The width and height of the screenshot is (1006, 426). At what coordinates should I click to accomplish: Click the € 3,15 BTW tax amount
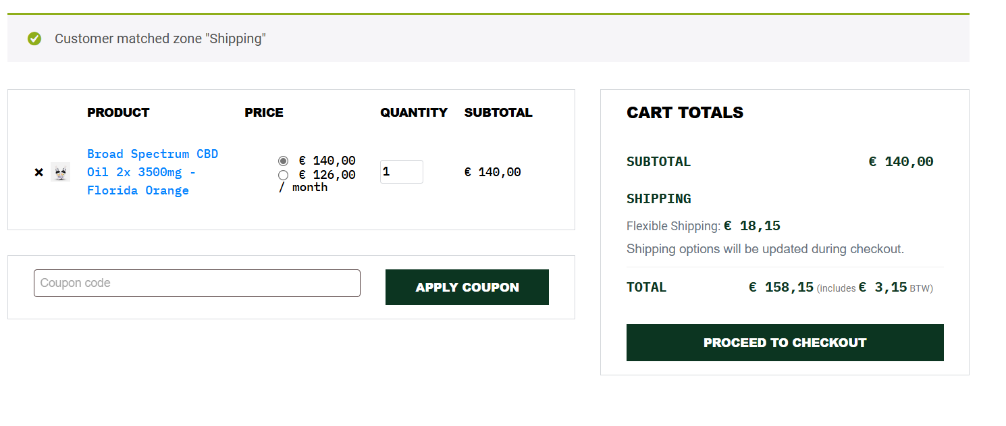point(883,288)
